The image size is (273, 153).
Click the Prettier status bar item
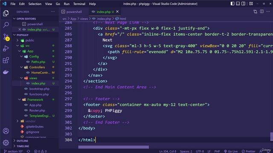pos(248,151)
